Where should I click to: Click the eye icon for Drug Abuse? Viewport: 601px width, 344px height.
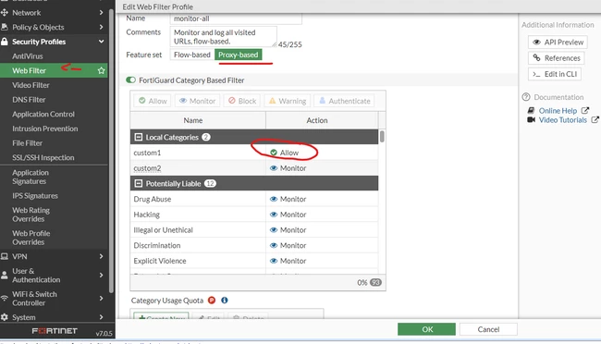pyautogui.click(x=274, y=199)
